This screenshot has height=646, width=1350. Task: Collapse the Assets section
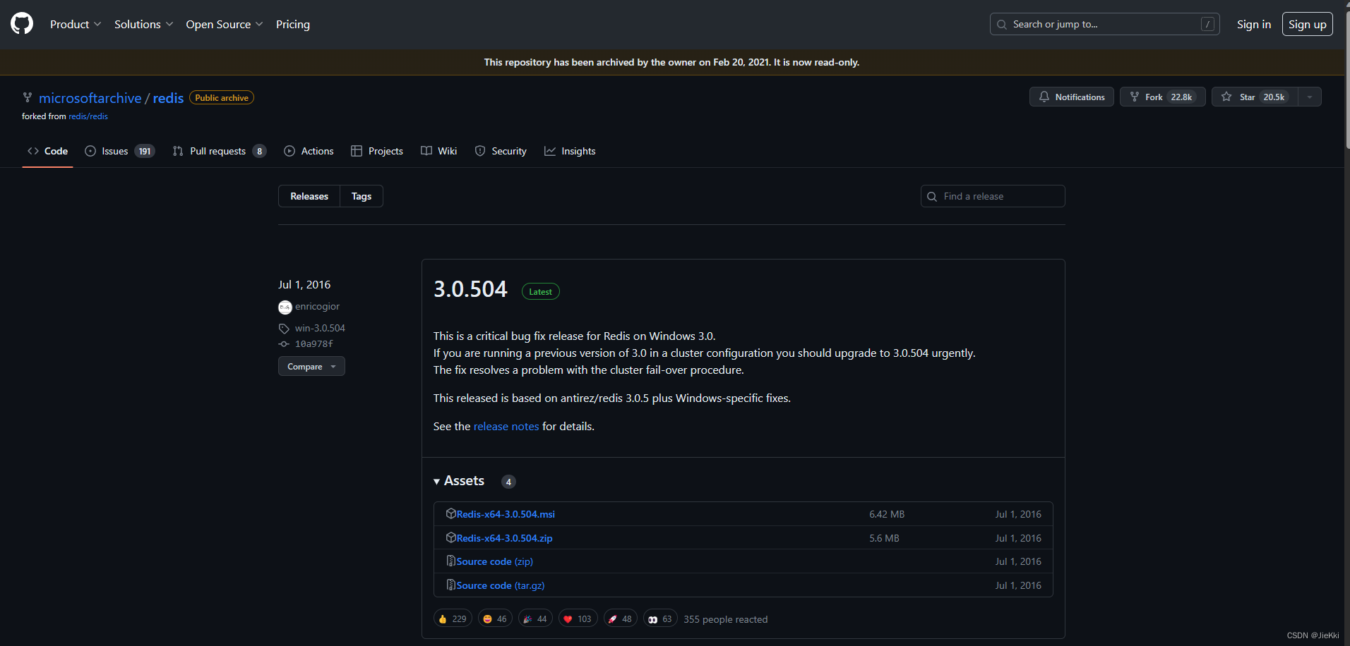(x=459, y=481)
